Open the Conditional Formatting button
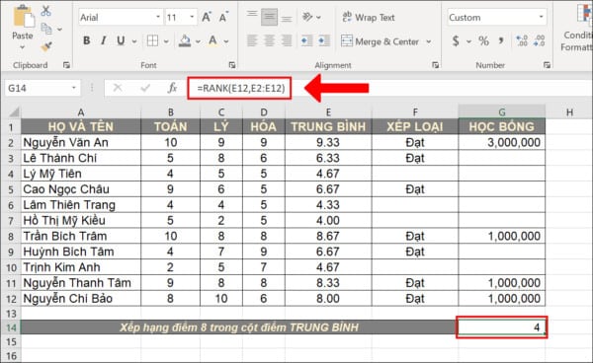 (x=577, y=29)
